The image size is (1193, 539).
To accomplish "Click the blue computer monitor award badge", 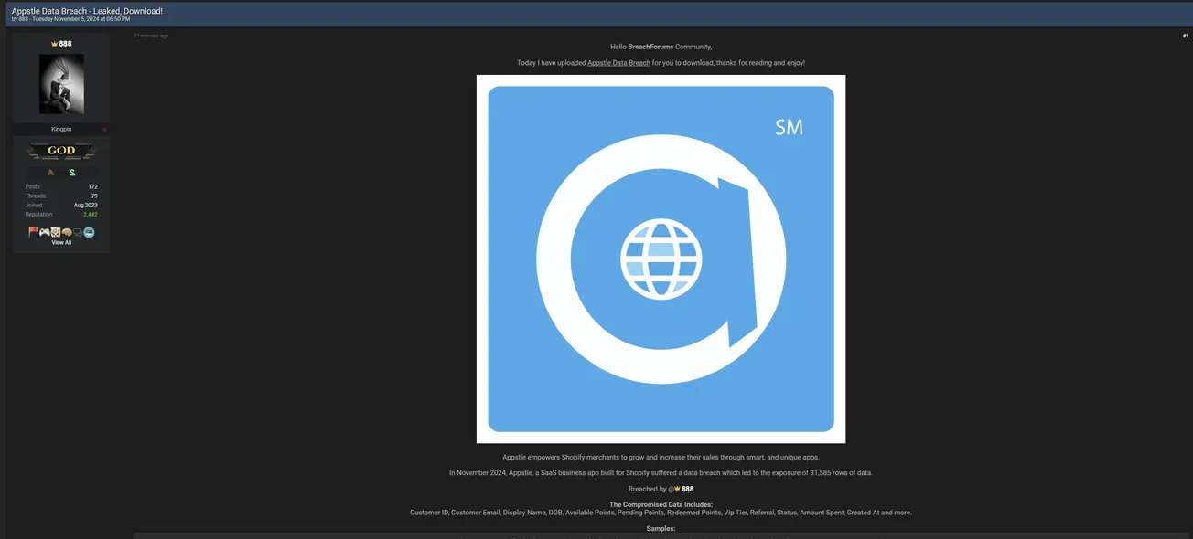I will pos(89,232).
